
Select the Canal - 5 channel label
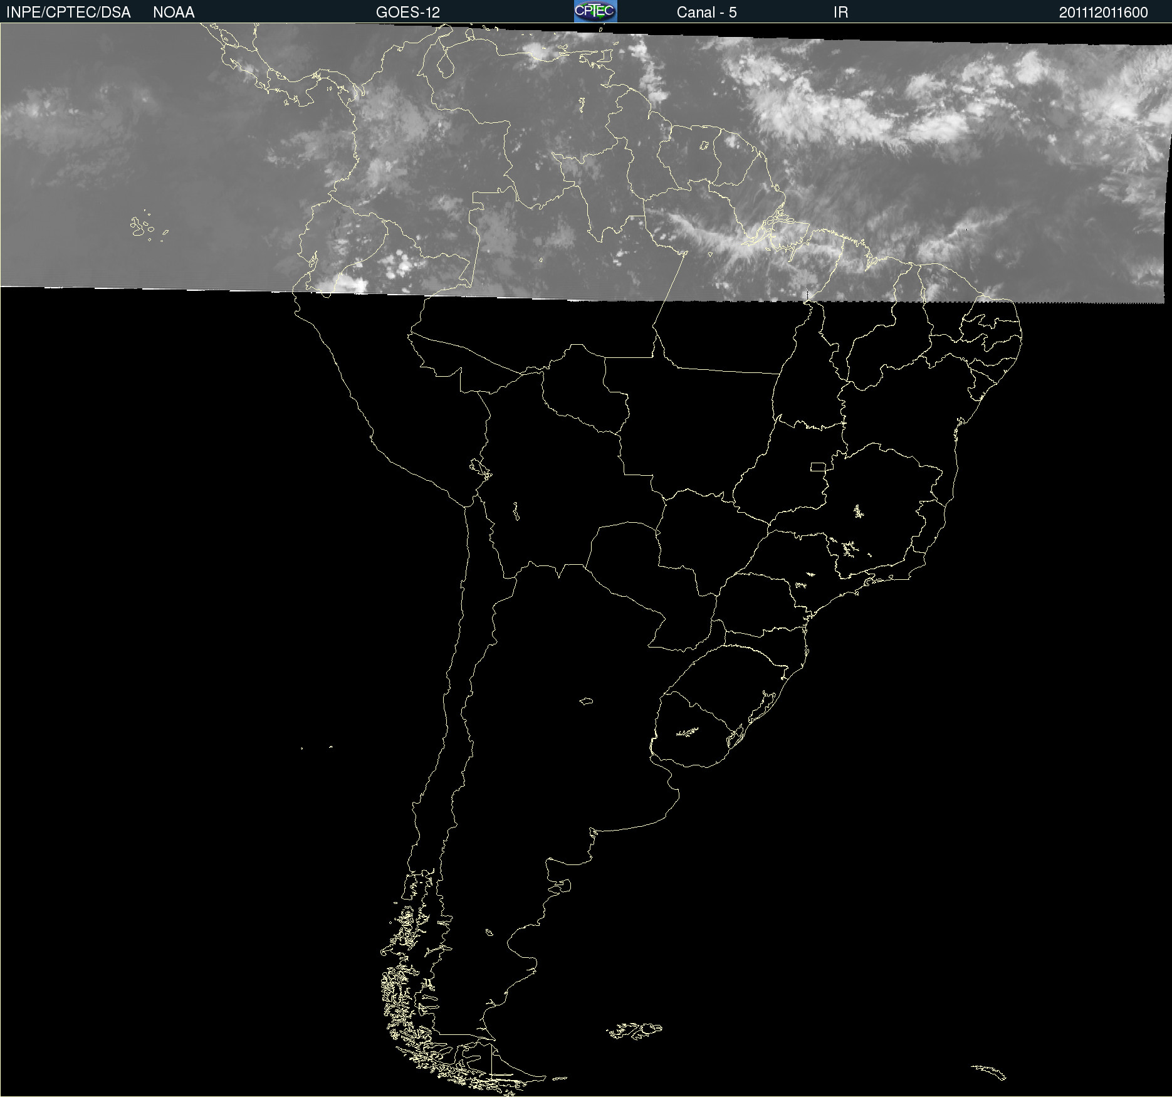tap(706, 13)
